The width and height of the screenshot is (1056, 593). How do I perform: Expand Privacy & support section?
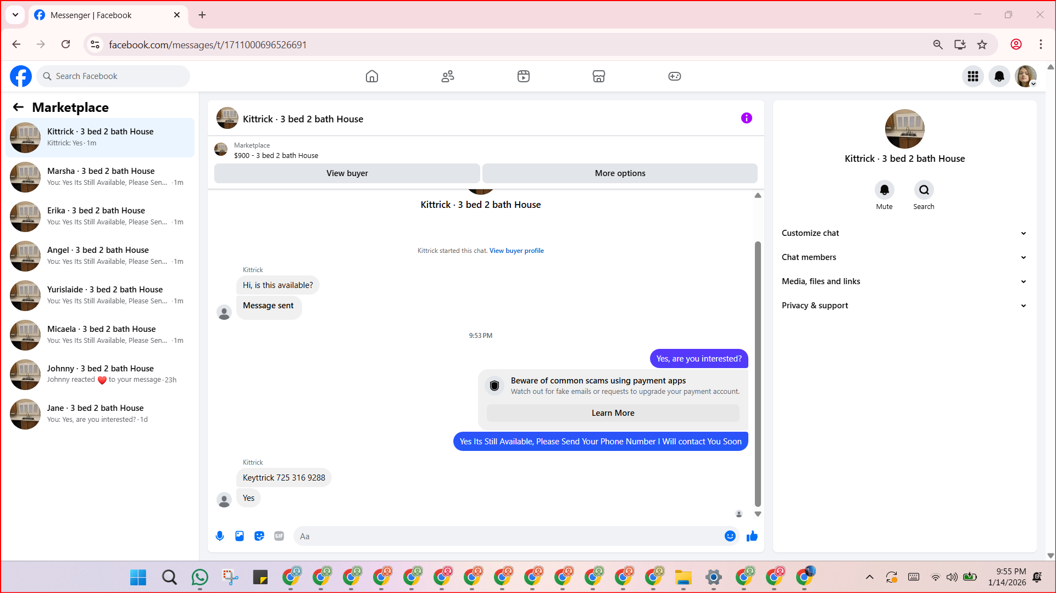coord(904,306)
